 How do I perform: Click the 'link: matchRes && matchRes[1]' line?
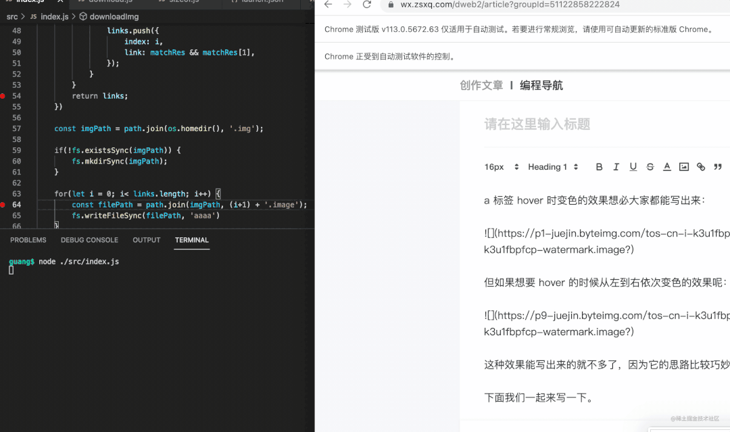[x=189, y=53]
